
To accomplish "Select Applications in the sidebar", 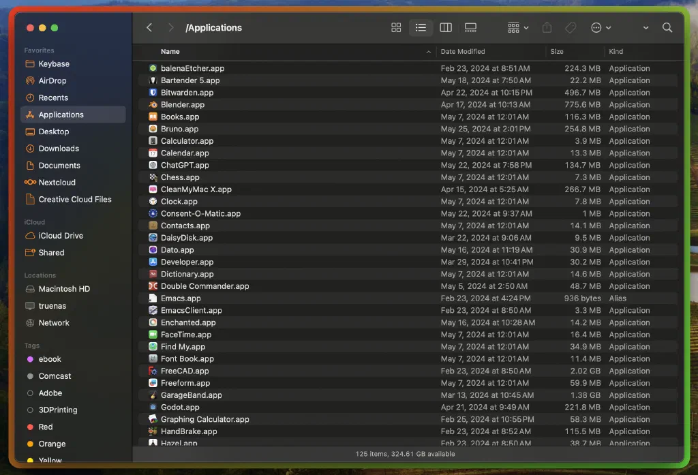I will point(73,114).
